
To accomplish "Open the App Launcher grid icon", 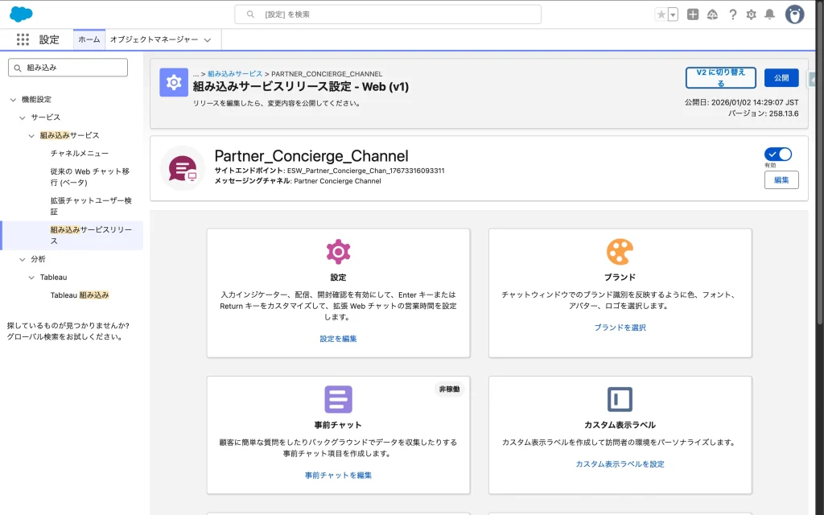I will (23, 39).
